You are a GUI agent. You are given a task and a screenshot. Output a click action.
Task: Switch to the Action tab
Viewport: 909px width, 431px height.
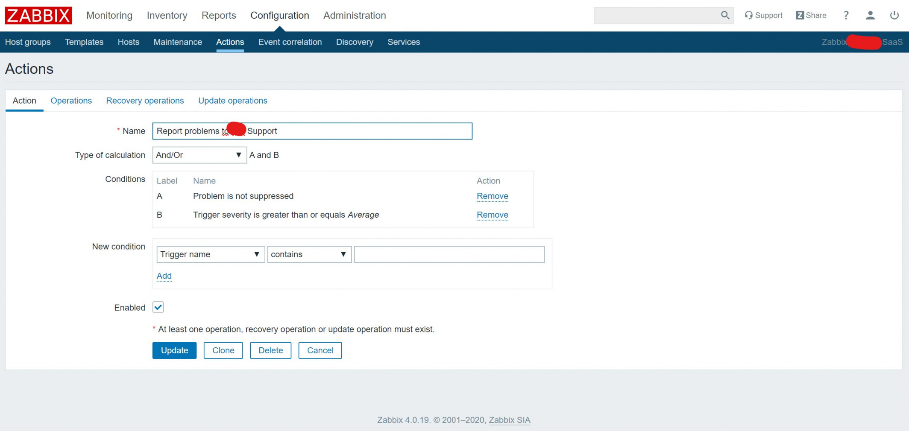(x=24, y=101)
